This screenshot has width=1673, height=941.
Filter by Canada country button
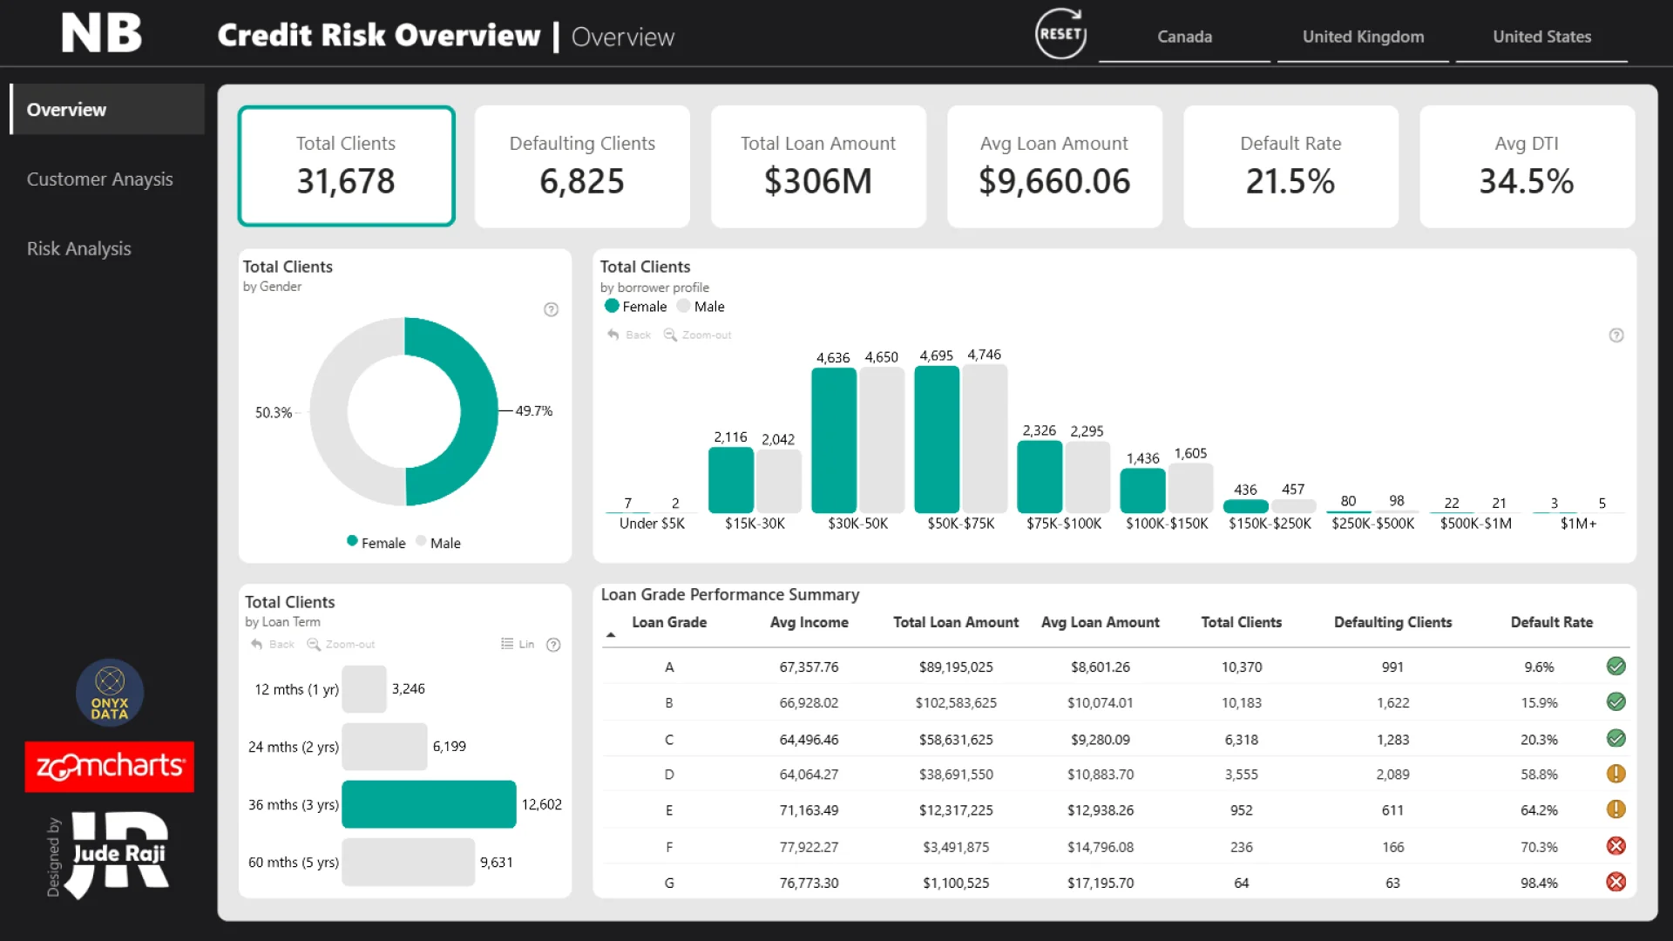(x=1184, y=37)
